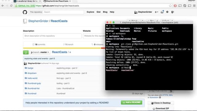Open GitHub settings gear icon
This screenshot has width=197, height=111.
pyautogui.click(x=167, y=12)
